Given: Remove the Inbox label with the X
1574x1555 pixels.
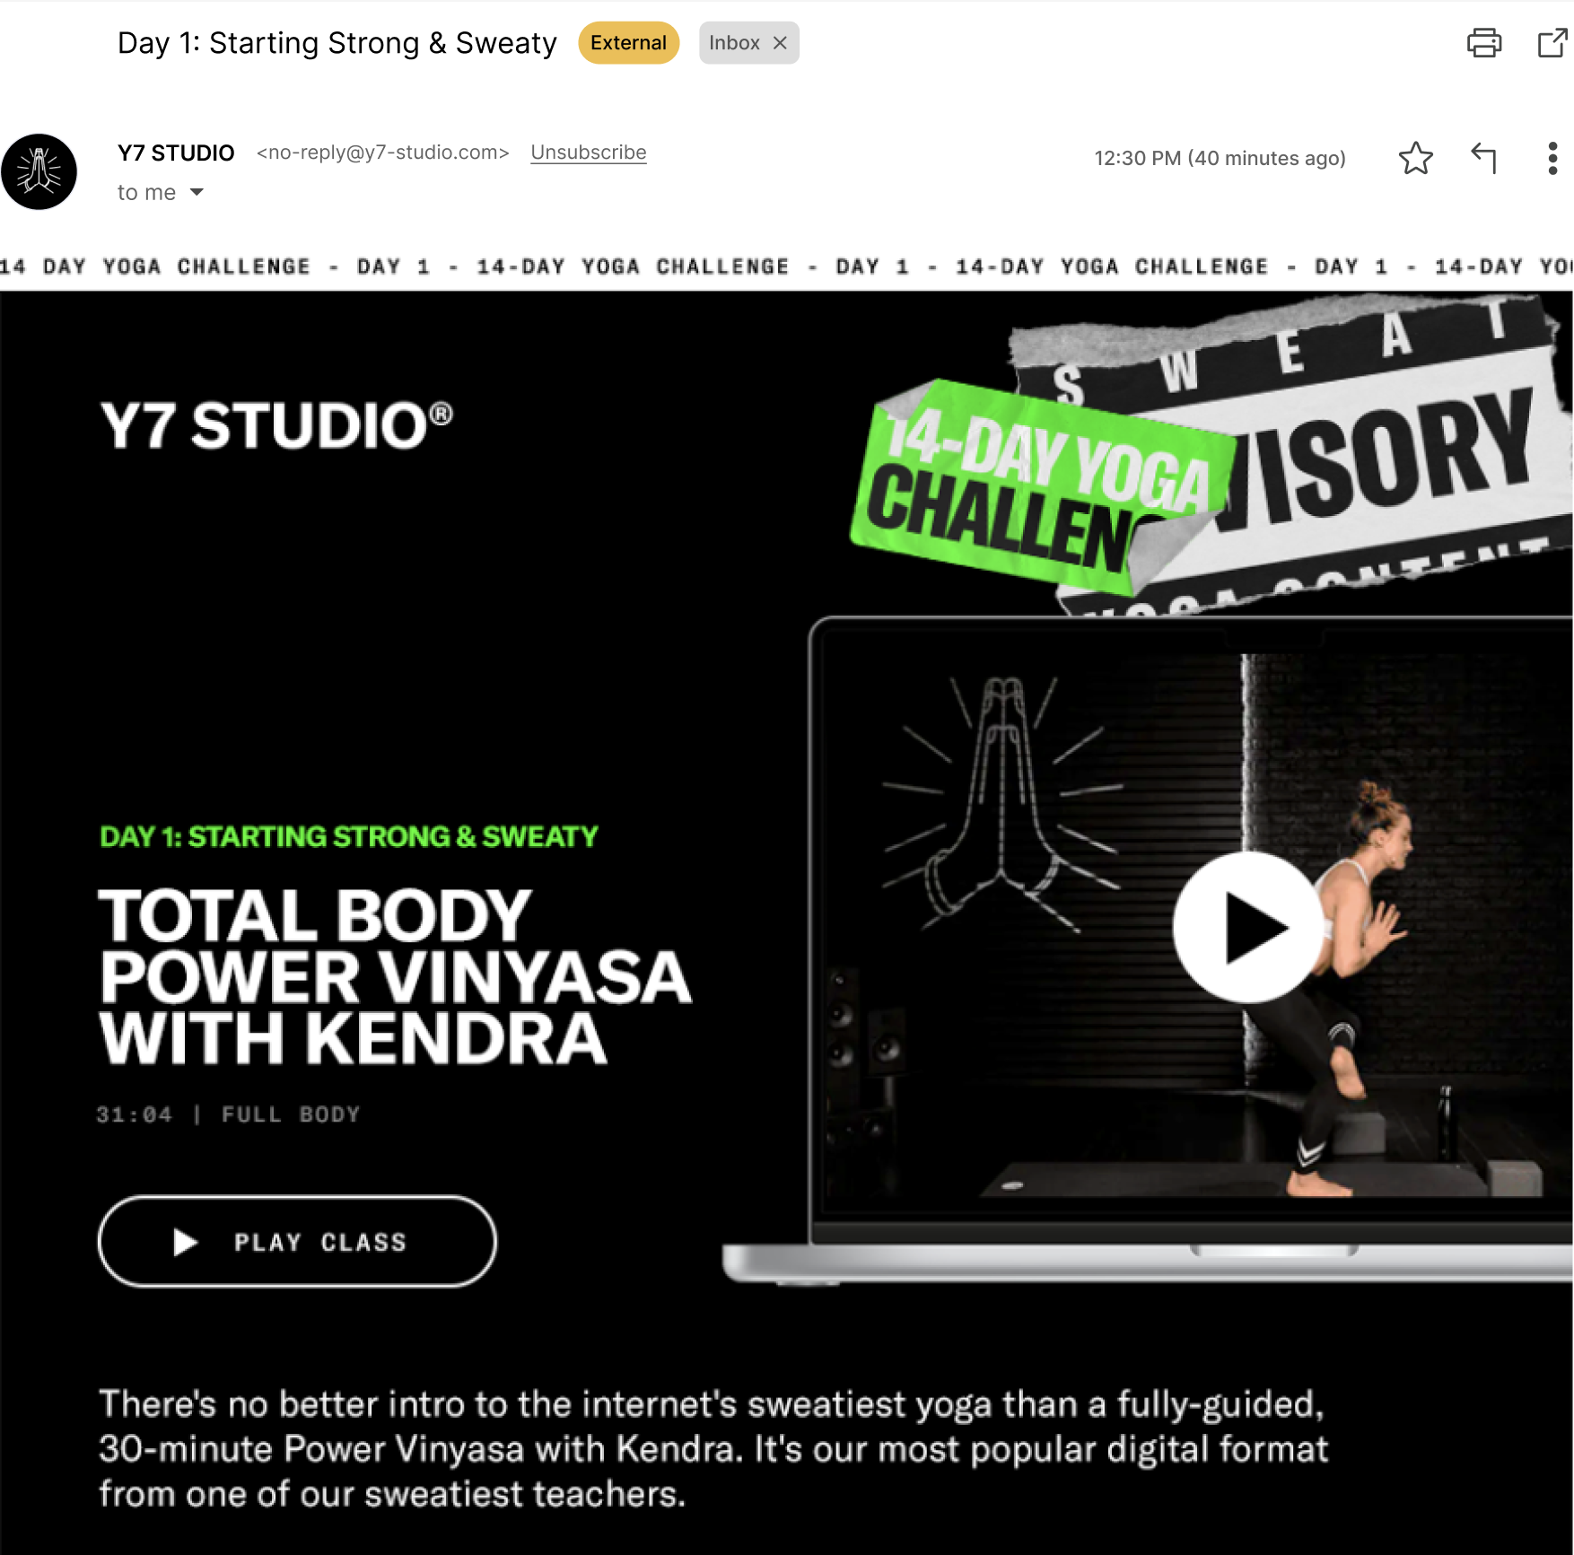Looking at the screenshot, I should 780,43.
